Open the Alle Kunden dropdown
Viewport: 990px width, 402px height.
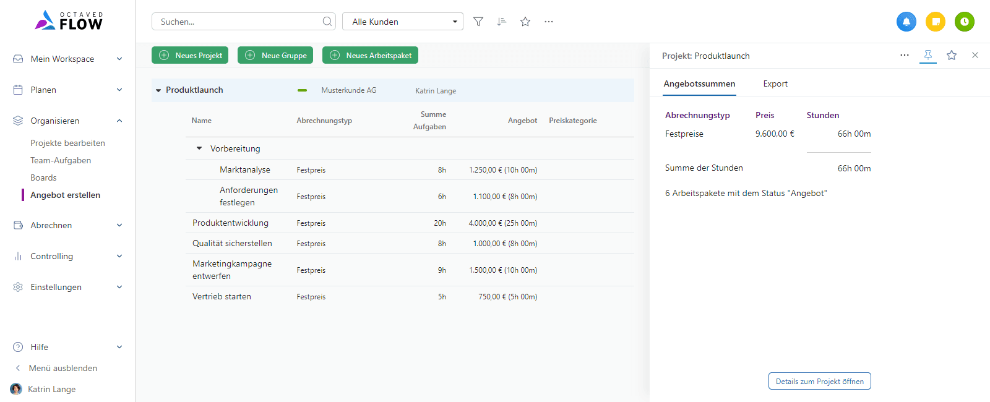pos(403,22)
